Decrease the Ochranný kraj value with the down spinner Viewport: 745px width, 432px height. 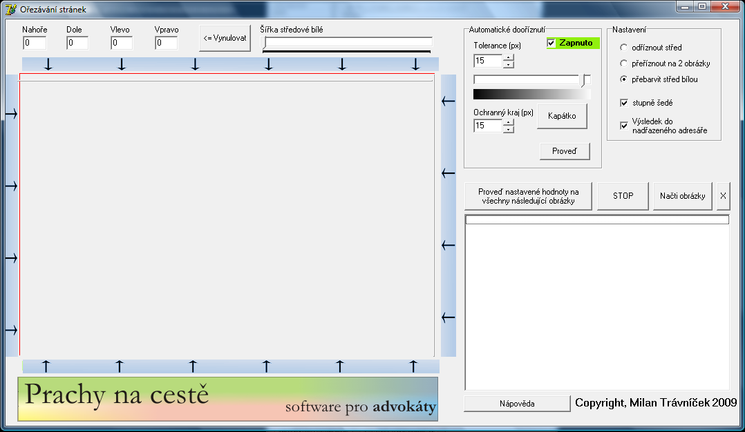(x=509, y=129)
